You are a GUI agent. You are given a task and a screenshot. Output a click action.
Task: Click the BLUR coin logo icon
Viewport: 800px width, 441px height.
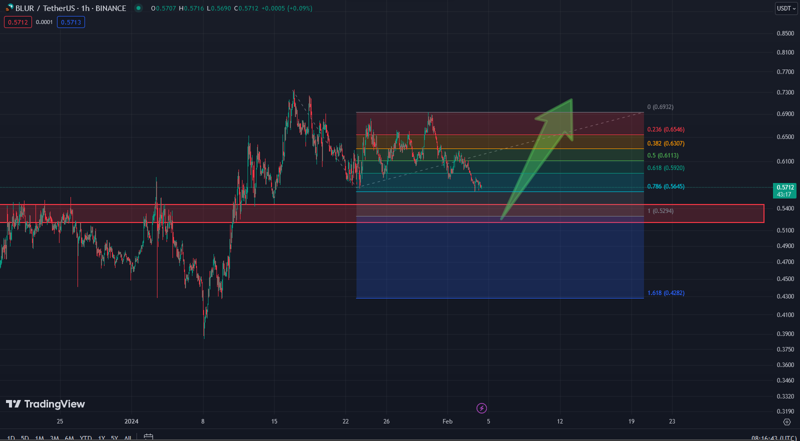point(9,8)
